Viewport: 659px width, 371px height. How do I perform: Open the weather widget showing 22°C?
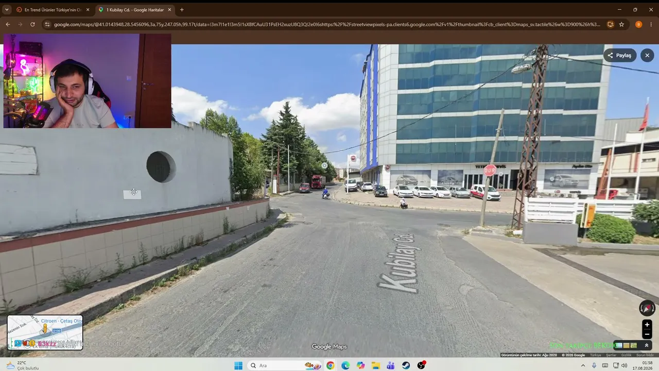[23, 365]
